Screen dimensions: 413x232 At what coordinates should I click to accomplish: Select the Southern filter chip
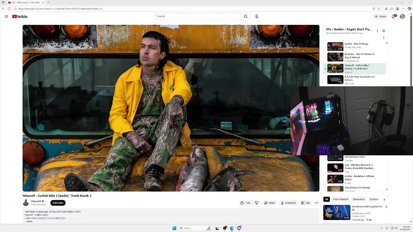[x=374, y=199]
